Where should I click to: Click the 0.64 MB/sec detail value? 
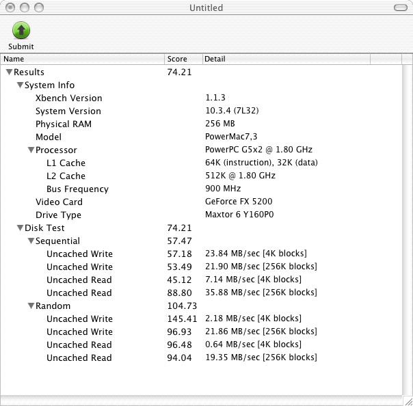click(254, 344)
